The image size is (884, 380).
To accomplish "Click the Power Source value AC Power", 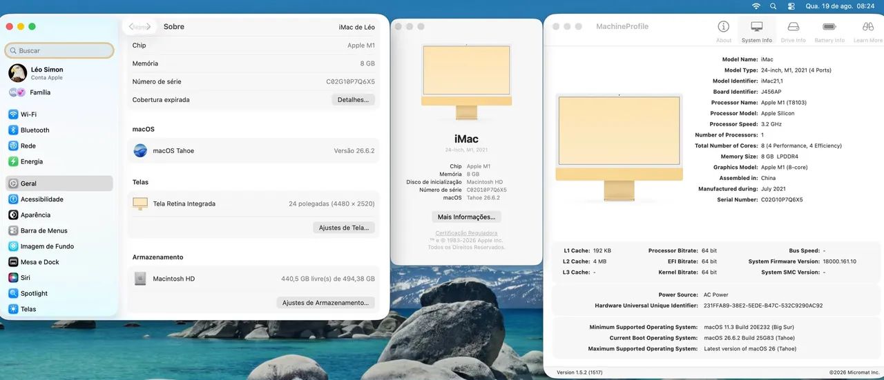I will 715,294.
